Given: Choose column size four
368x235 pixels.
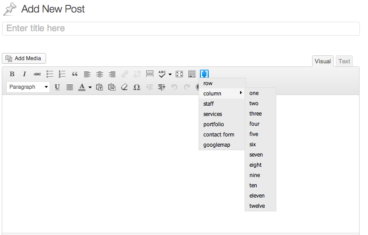Looking at the screenshot, I should [260, 124].
